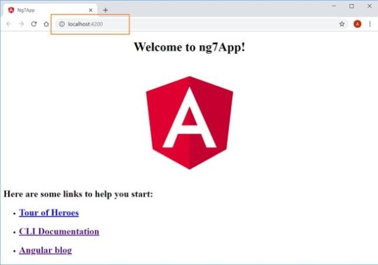Reload the page with refresh icon
The height and width of the screenshot is (265, 378).
pyautogui.click(x=34, y=24)
